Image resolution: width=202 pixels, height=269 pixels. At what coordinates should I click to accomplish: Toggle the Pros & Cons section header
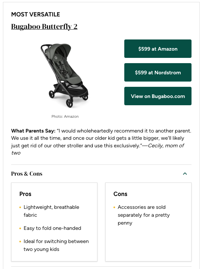click(27, 174)
